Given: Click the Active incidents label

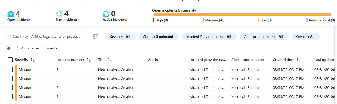Looking at the screenshot, I should [115, 19].
